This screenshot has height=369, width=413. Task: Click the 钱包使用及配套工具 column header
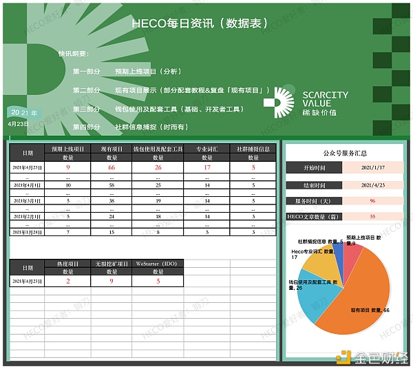[x=158, y=149]
